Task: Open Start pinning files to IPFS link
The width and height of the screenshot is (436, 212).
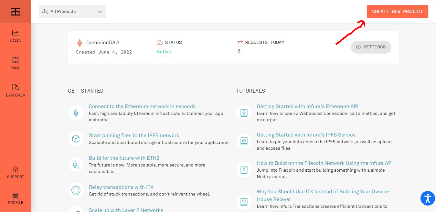Action: [134, 136]
